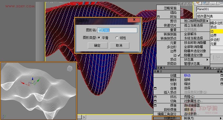
Task: Expand the 视口照明和阴影 submenu
Action: point(195,21)
